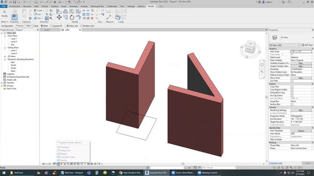Click the Text tool in quick access toolbar

coord(54,2)
